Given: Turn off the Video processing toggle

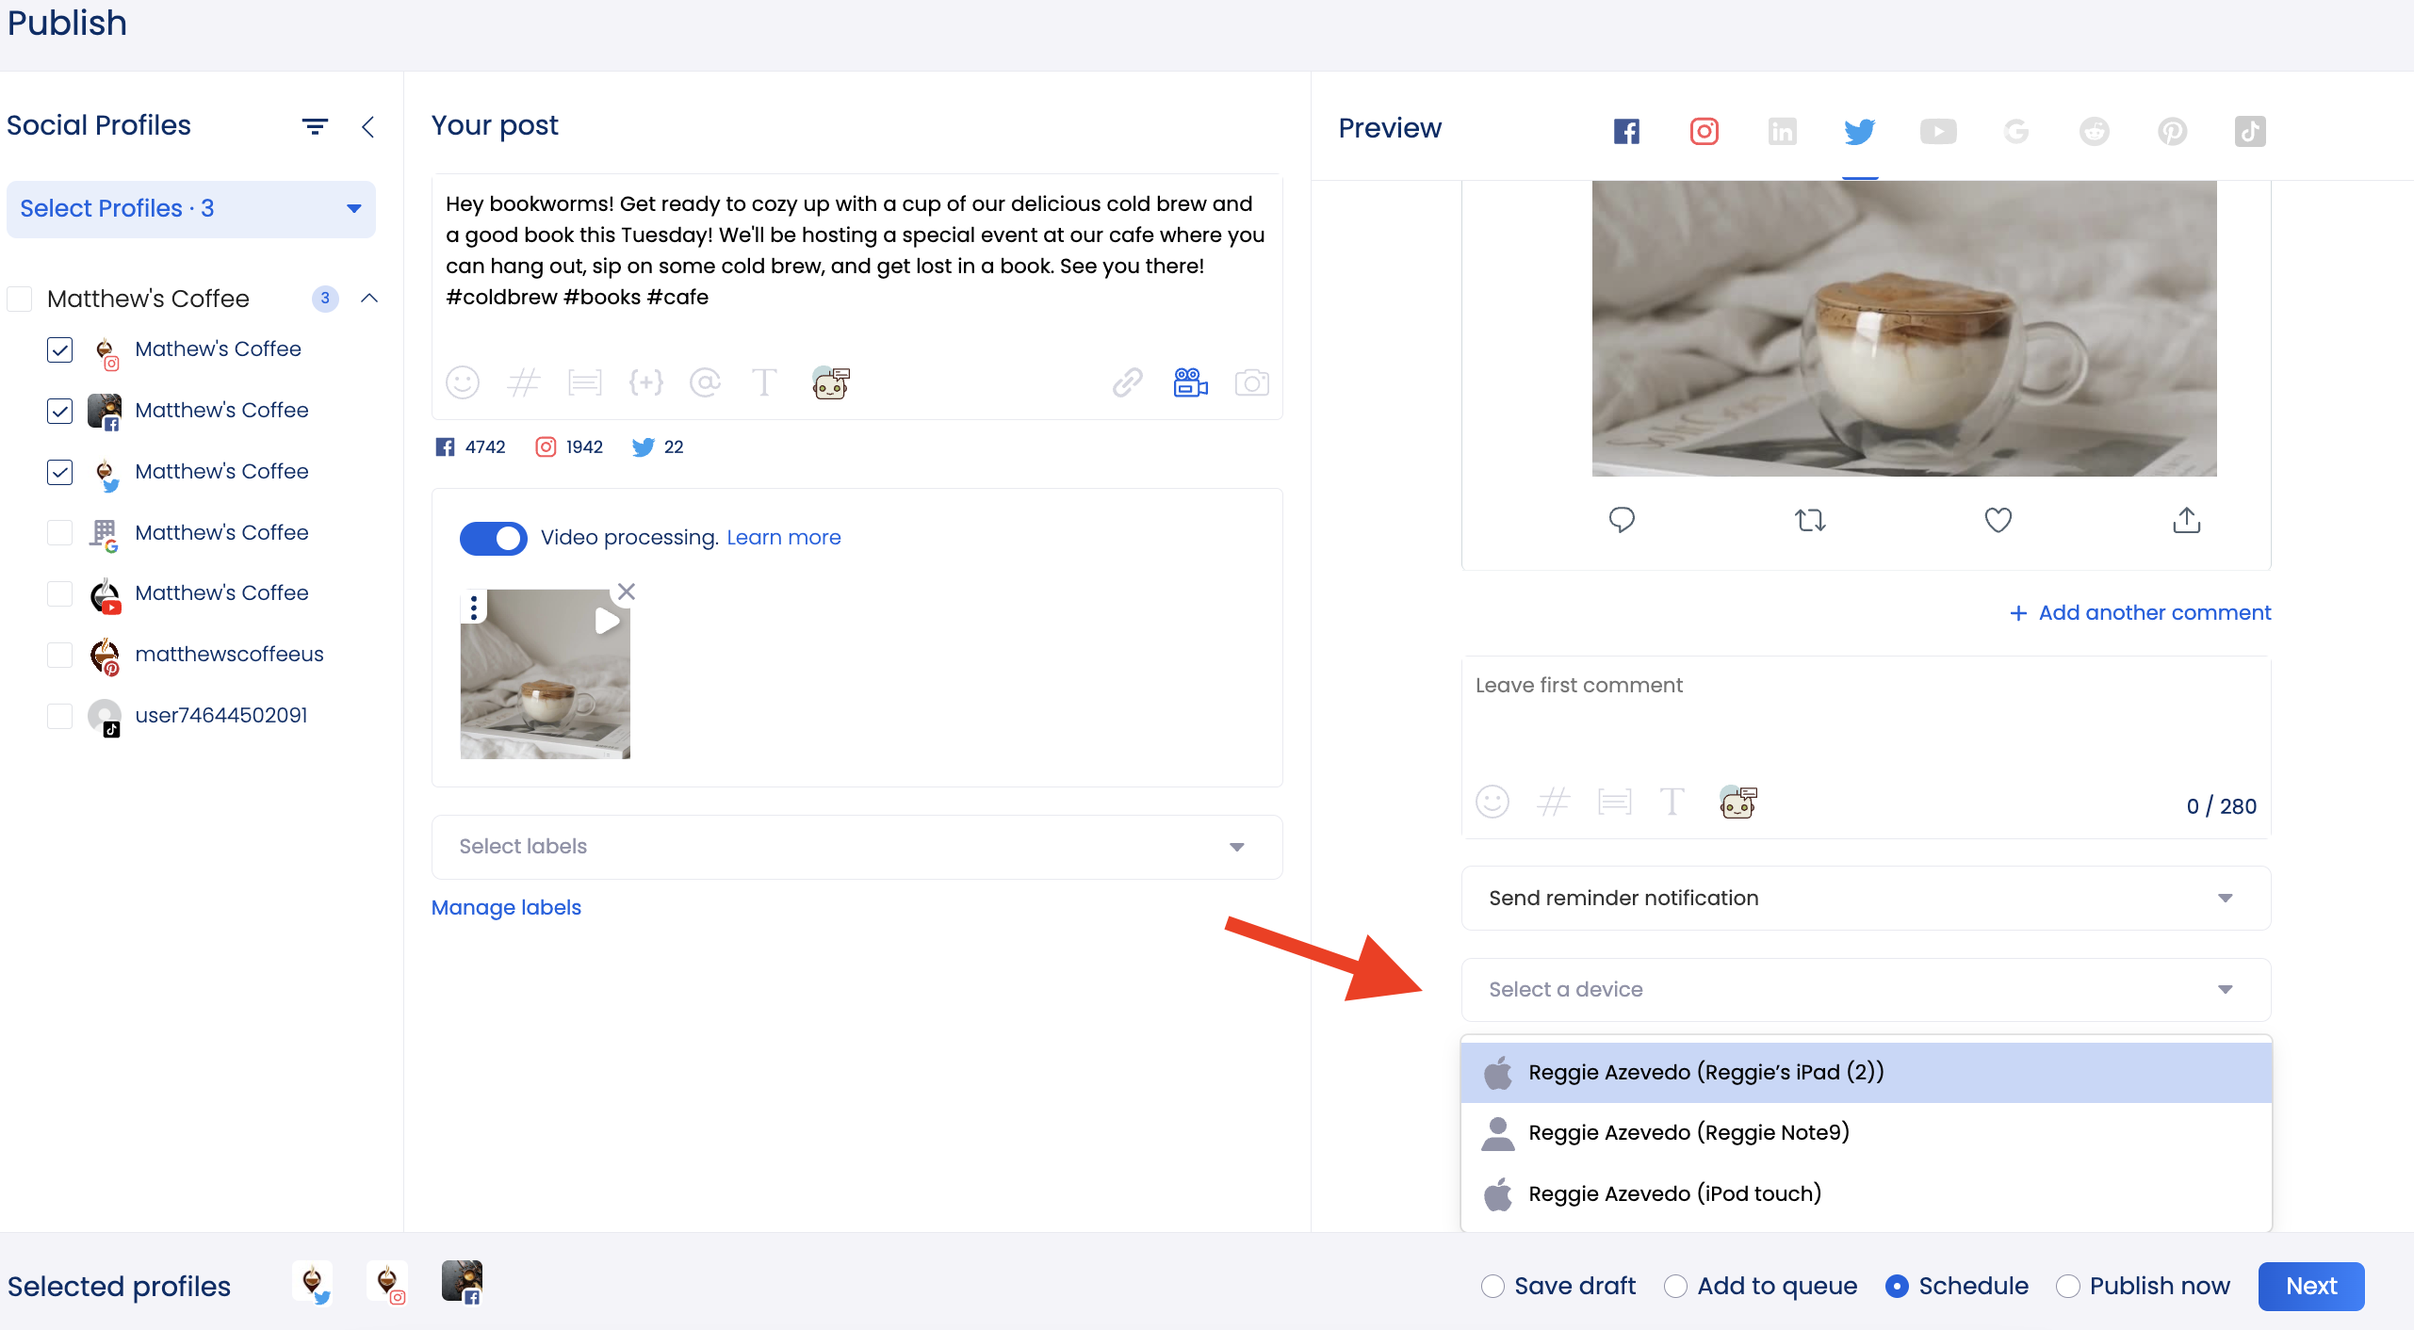Looking at the screenshot, I should tap(493, 538).
